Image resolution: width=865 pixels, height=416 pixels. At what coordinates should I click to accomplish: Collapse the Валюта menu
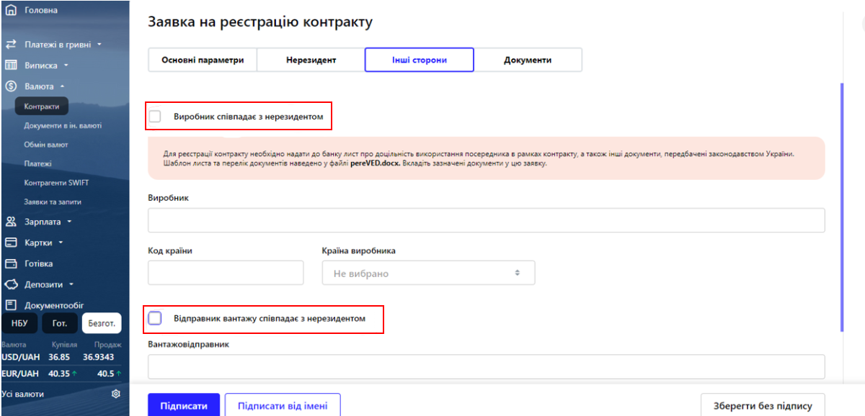62,86
